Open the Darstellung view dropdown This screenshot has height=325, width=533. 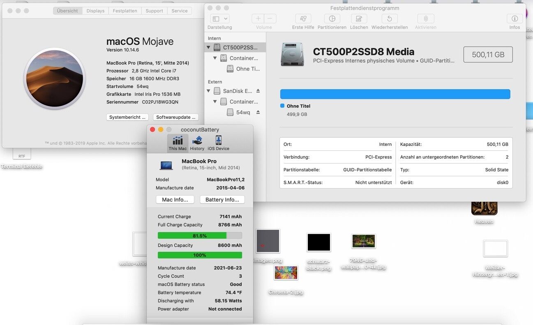[x=220, y=19]
